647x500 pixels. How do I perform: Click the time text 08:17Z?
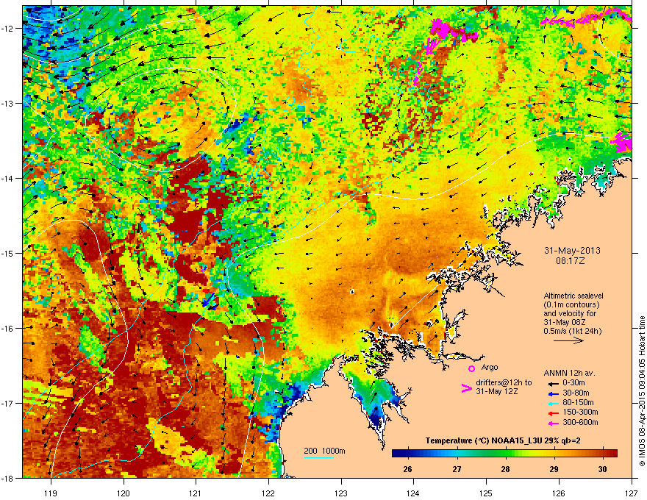tap(571, 261)
